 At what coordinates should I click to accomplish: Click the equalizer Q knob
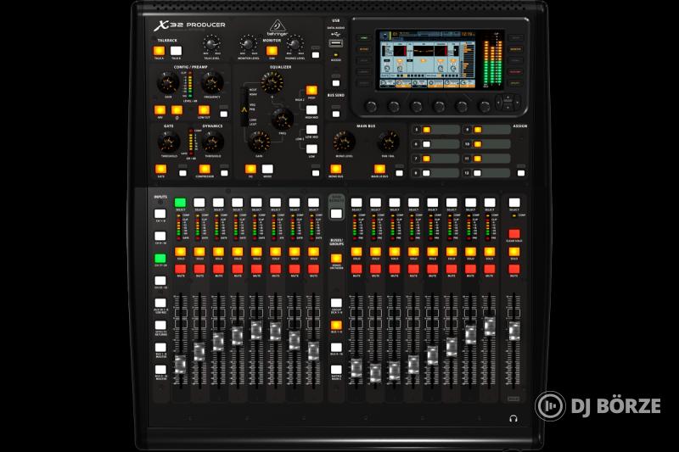[x=272, y=82]
